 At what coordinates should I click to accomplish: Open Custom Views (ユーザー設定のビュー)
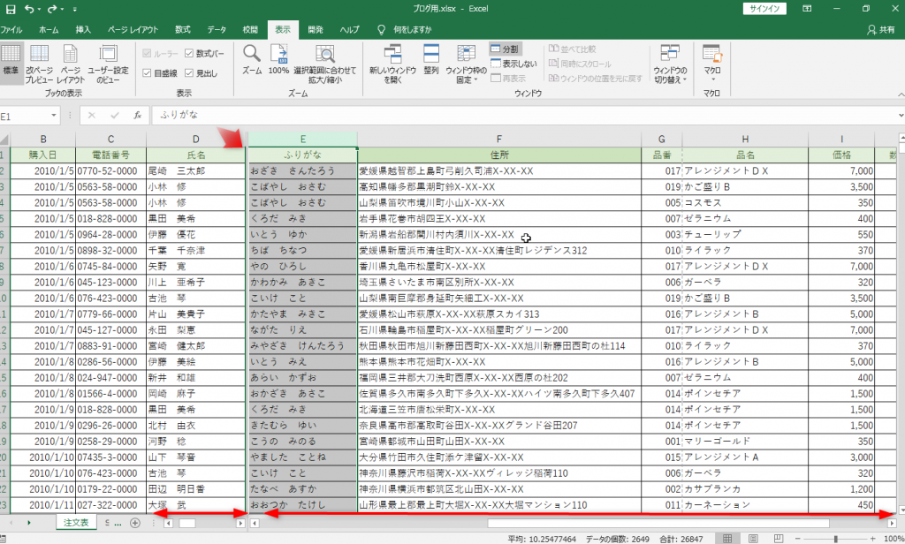(108, 62)
